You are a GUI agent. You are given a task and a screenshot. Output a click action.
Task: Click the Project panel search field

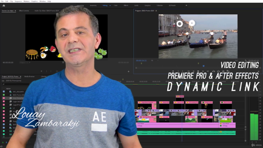pyautogui.click(x=16, y=84)
